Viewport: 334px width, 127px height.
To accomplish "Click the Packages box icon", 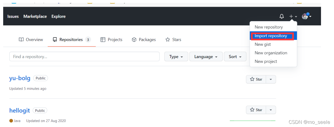I will click(134, 40).
